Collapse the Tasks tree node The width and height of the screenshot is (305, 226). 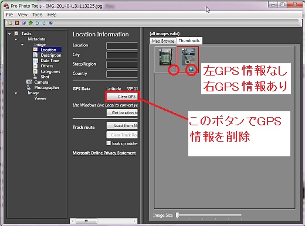[9, 34]
